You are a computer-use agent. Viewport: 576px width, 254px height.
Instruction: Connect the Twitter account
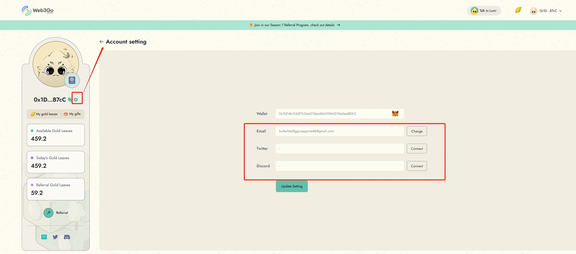(x=417, y=149)
